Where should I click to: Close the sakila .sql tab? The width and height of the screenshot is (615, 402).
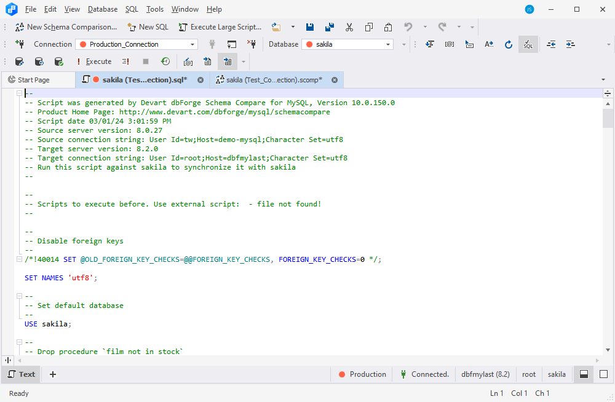[200, 80]
